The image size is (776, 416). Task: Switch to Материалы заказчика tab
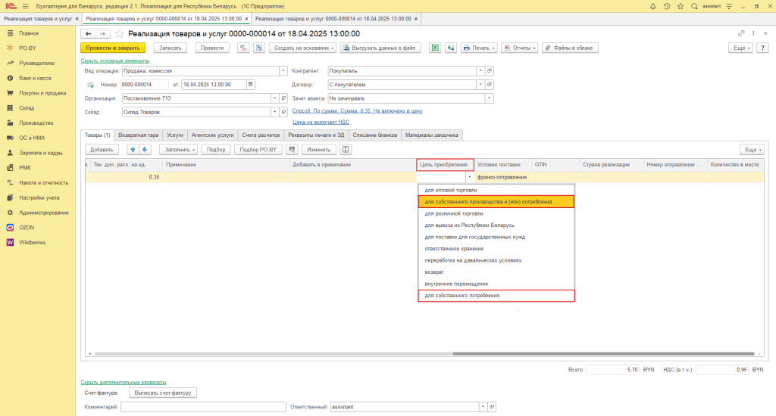pyautogui.click(x=431, y=135)
